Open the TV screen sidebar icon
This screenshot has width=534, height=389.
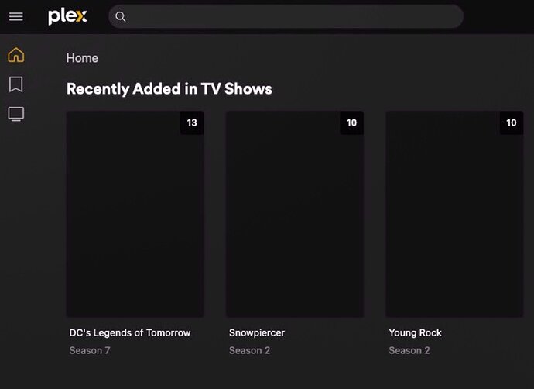[x=15, y=114]
